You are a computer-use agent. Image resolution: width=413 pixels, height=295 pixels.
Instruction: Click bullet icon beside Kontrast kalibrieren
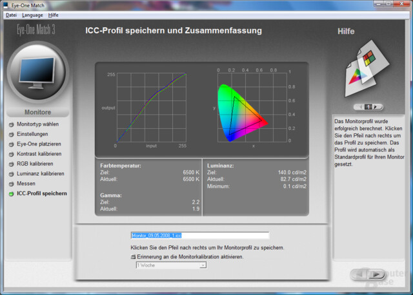pyautogui.click(x=12, y=154)
